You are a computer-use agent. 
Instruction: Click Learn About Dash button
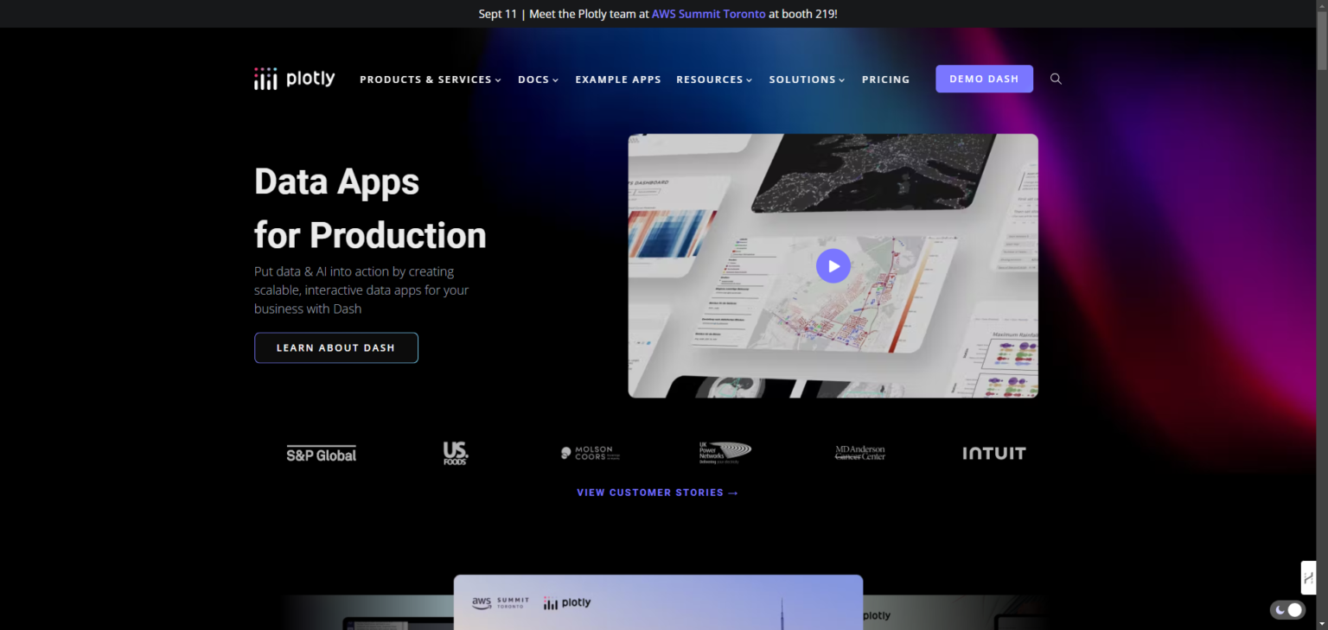click(x=335, y=348)
